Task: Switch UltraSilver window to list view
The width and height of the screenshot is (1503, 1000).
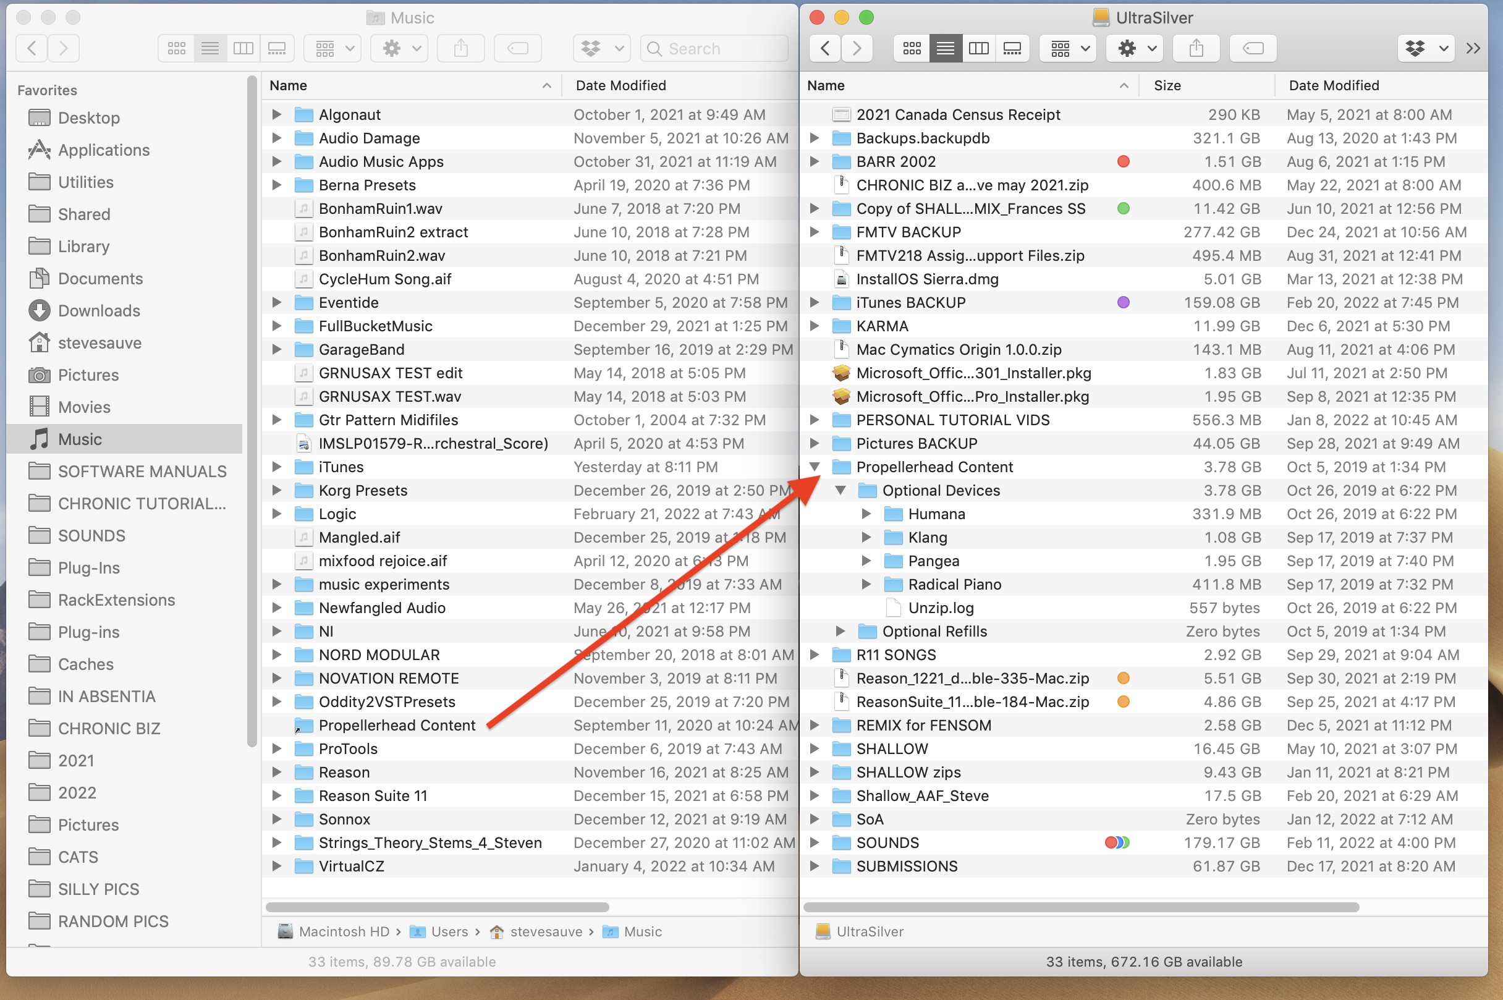Action: (946, 48)
